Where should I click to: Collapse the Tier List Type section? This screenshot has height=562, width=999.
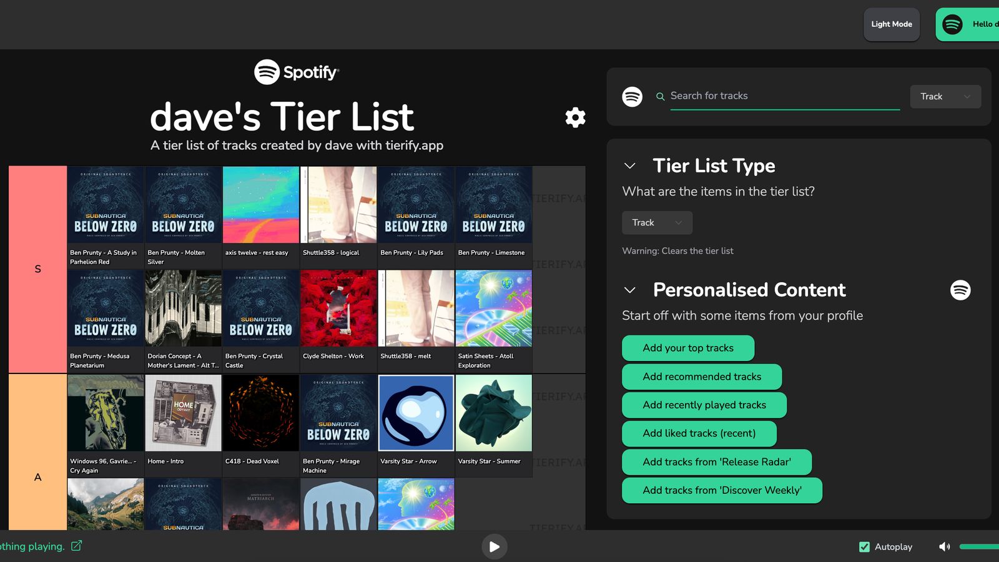coord(630,165)
